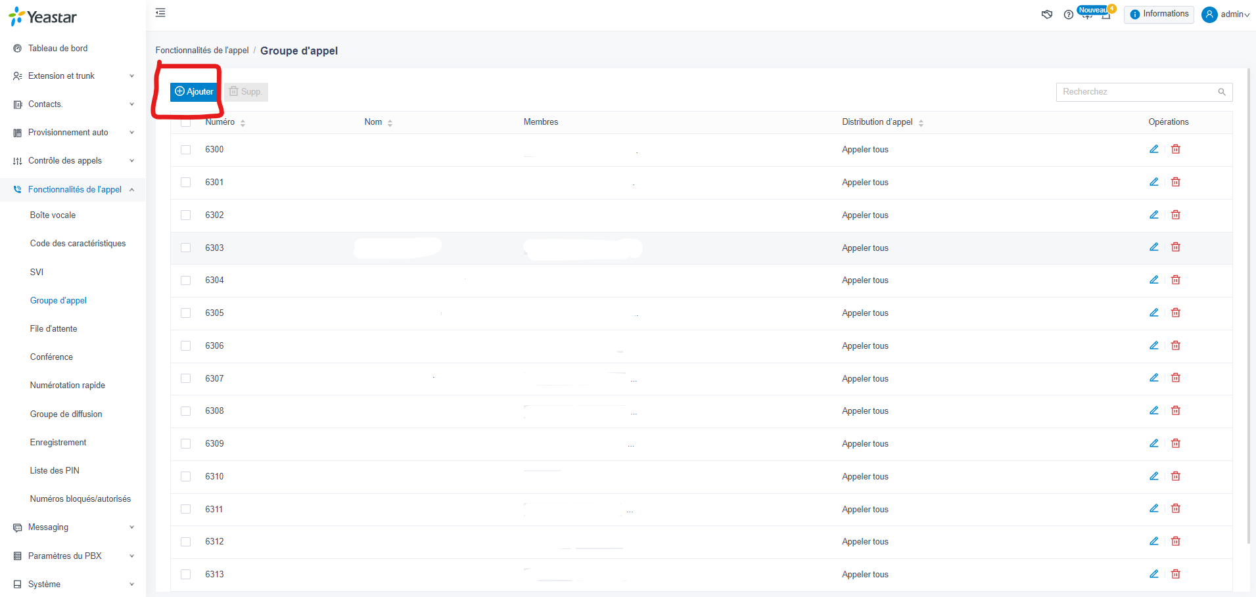
Task: Click the vertical page scrollbar
Action: (1249, 306)
